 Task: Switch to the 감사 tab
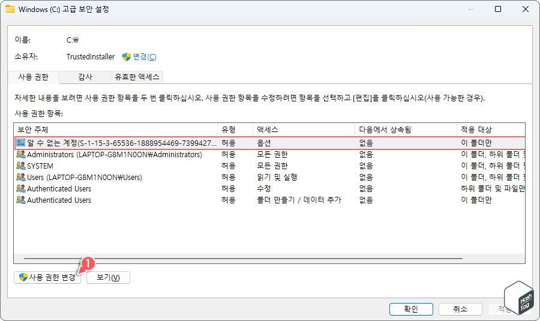coord(85,77)
